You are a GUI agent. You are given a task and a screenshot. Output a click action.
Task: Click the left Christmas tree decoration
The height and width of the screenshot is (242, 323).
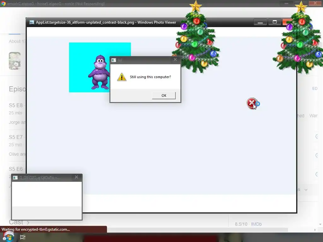click(x=196, y=37)
